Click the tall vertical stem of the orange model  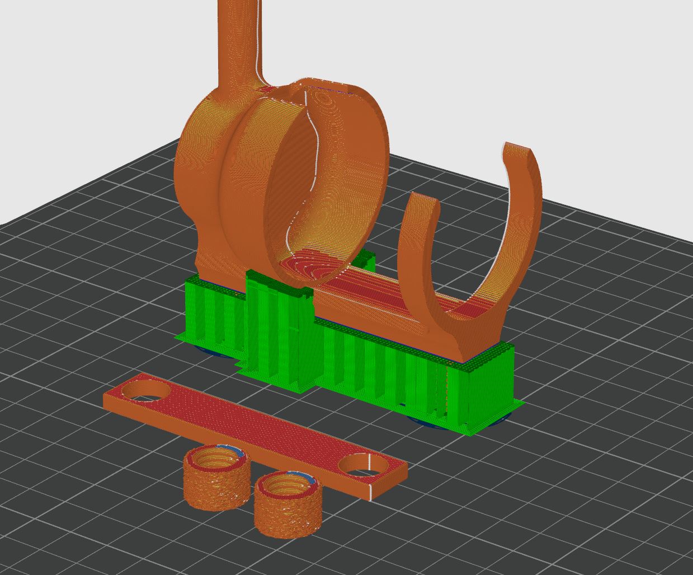[x=238, y=39]
